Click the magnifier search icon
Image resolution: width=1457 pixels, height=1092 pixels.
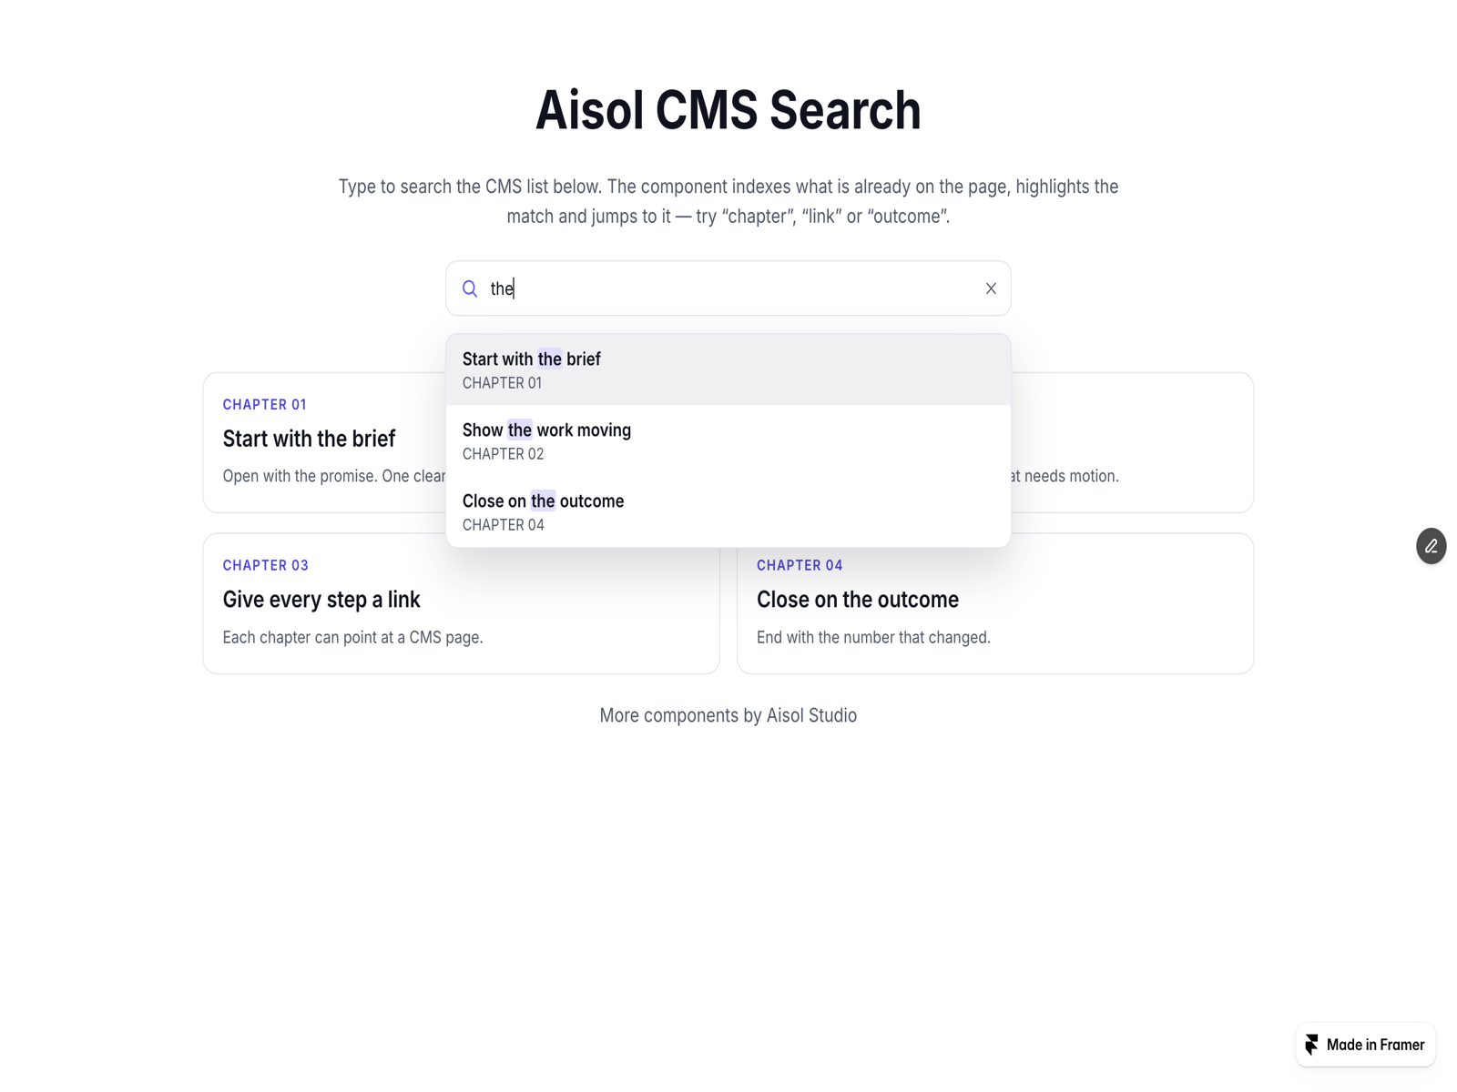[470, 288]
